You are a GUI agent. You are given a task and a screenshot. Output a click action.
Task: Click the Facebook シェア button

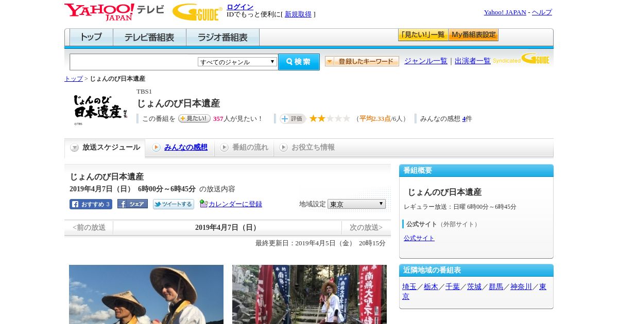[132, 204]
